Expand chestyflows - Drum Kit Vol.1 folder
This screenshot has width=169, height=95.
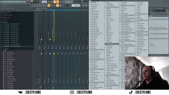(11, 28)
